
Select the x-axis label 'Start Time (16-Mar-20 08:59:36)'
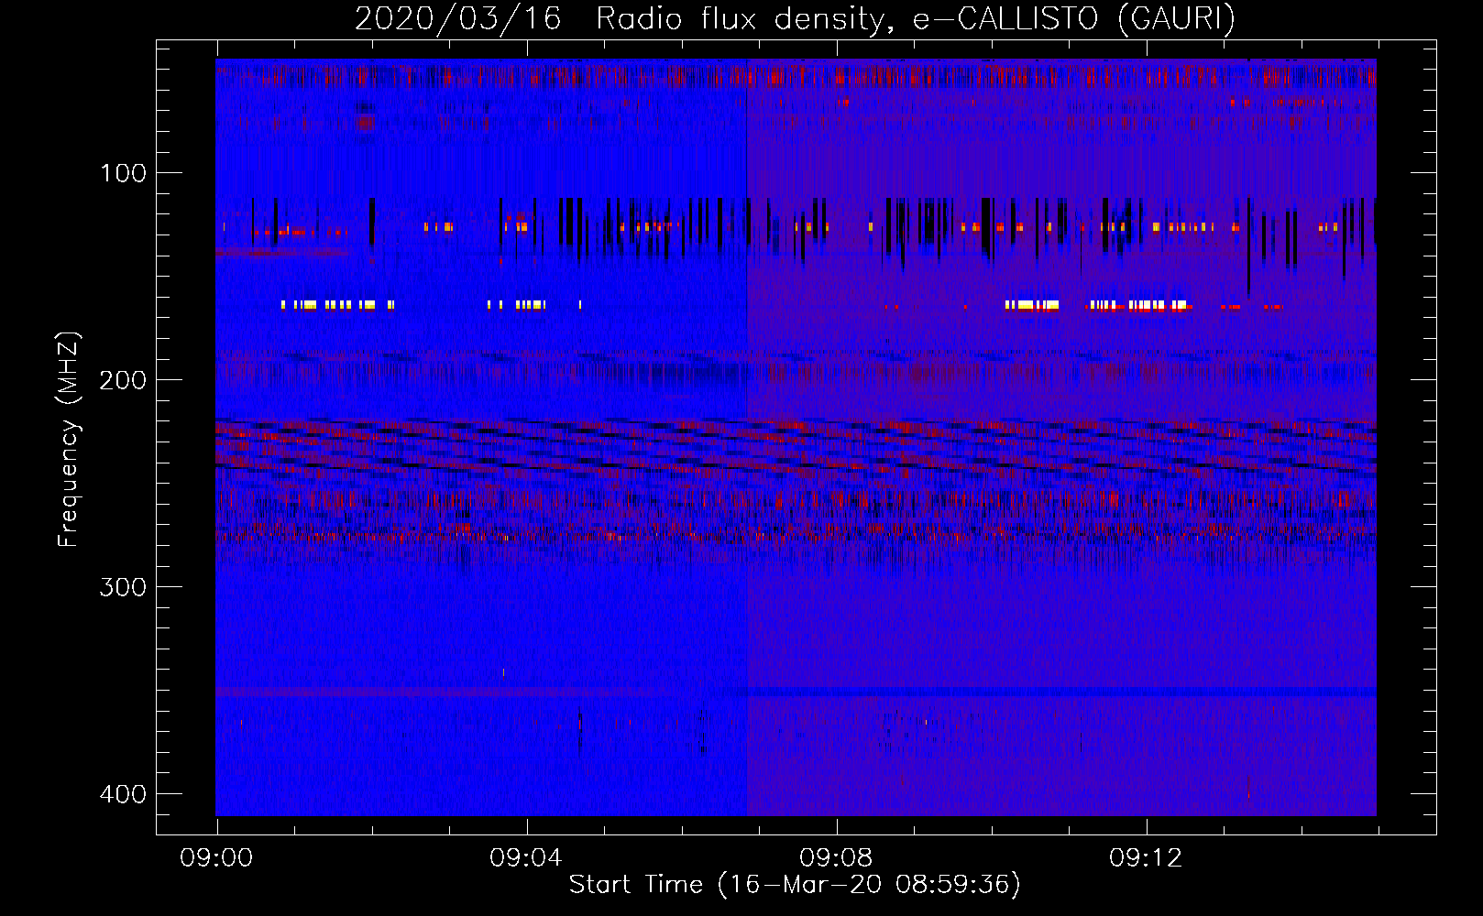click(x=795, y=885)
